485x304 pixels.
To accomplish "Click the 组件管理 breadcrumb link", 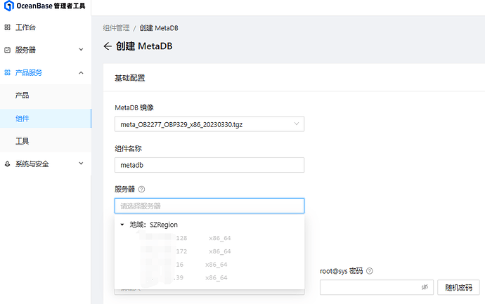I will click(116, 28).
